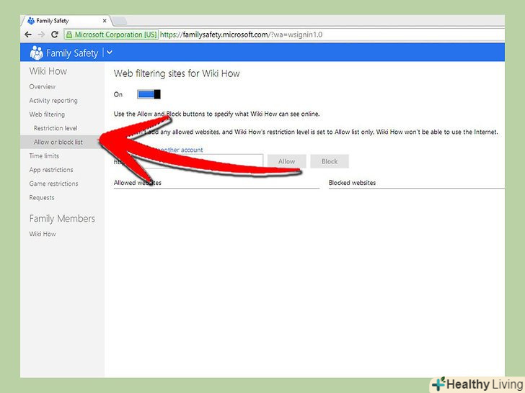Open Overview in the sidebar
The height and width of the screenshot is (393, 525).
tap(42, 86)
